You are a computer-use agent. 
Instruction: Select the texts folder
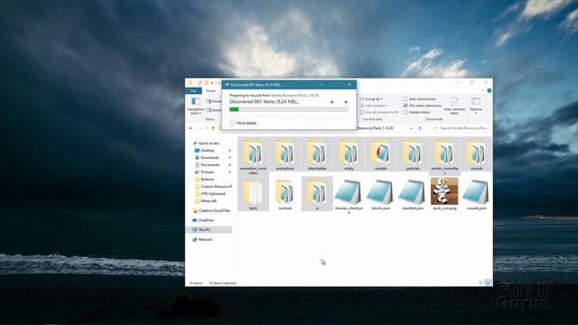pyautogui.click(x=253, y=194)
